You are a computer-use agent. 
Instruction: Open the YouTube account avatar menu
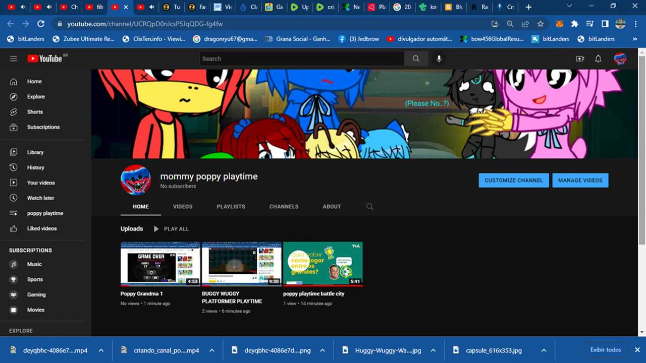click(x=620, y=58)
